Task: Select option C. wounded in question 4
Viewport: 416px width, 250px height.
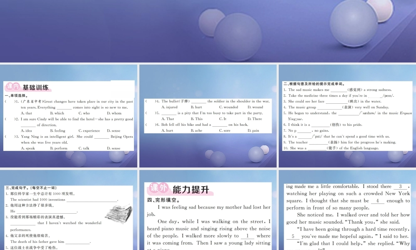Action: (x=228, y=107)
